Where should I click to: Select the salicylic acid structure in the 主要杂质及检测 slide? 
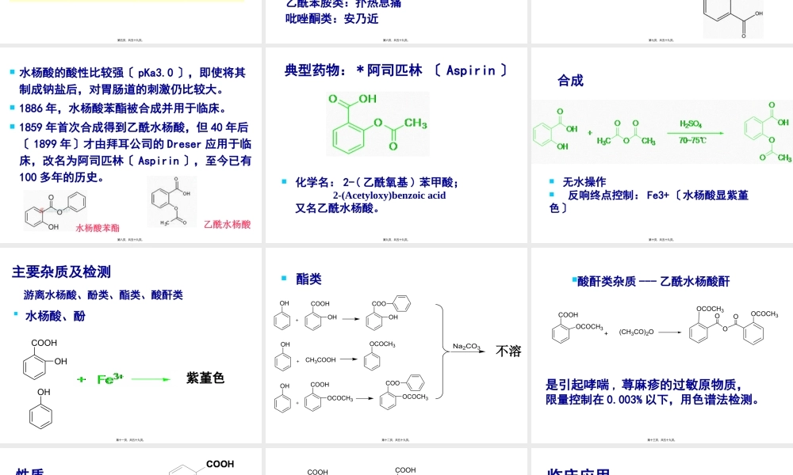[x=44, y=359]
